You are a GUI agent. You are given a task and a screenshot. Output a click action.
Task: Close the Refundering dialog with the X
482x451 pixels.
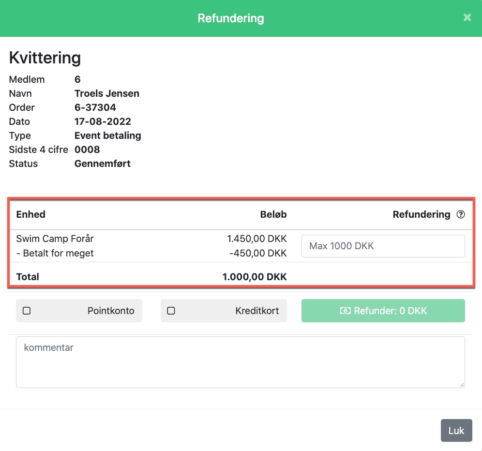pyautogui.click(x=467, y=17)
